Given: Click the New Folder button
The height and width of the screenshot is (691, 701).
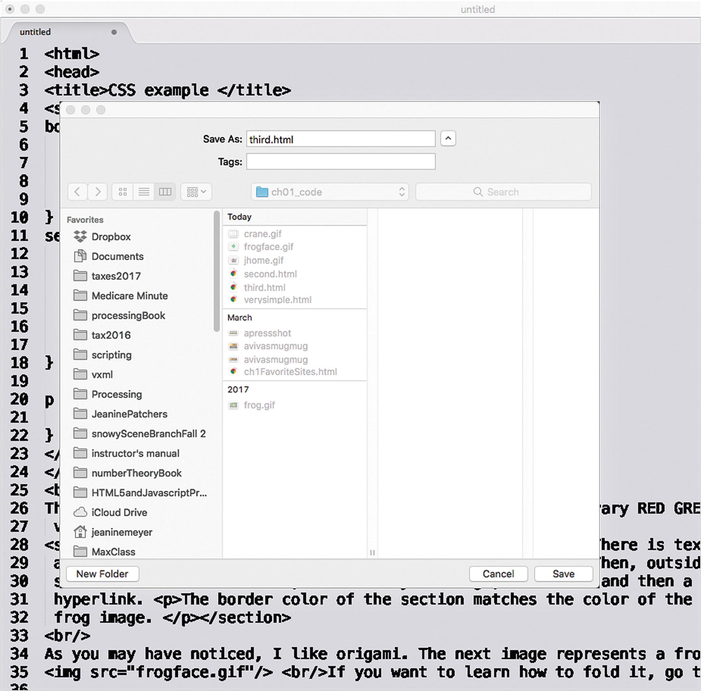Looking at the screenshot, I should [102, 574].
